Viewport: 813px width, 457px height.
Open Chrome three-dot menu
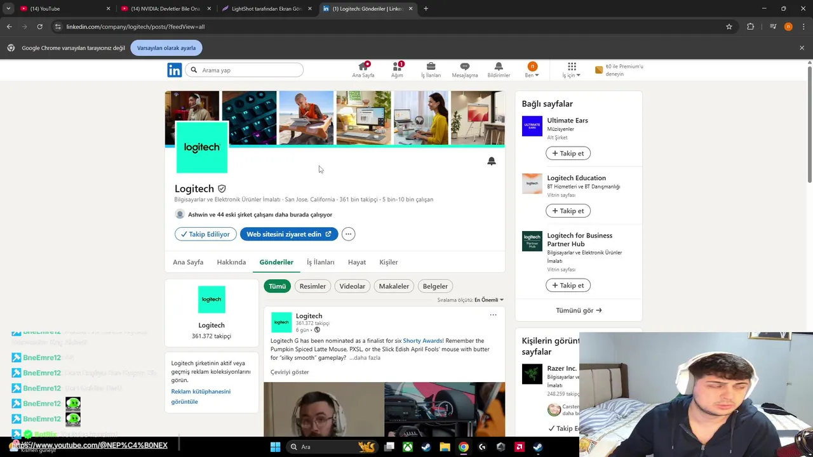click(x=804, y=27)
